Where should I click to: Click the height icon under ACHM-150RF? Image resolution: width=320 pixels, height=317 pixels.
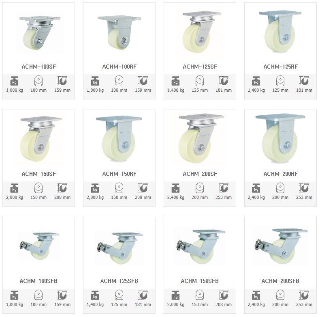point(143,188)
